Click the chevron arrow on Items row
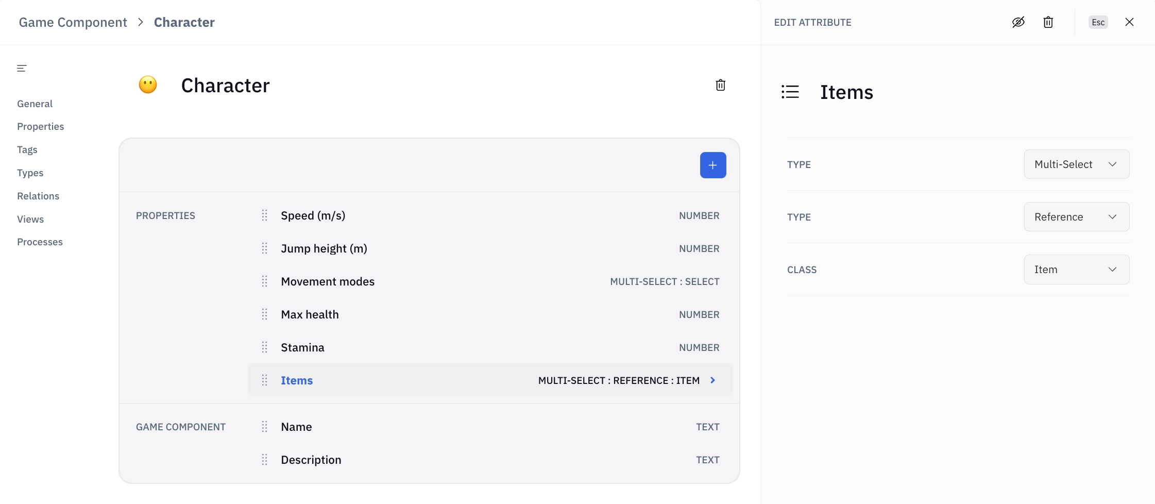The image size is (1155, 504). coord(713,380)
